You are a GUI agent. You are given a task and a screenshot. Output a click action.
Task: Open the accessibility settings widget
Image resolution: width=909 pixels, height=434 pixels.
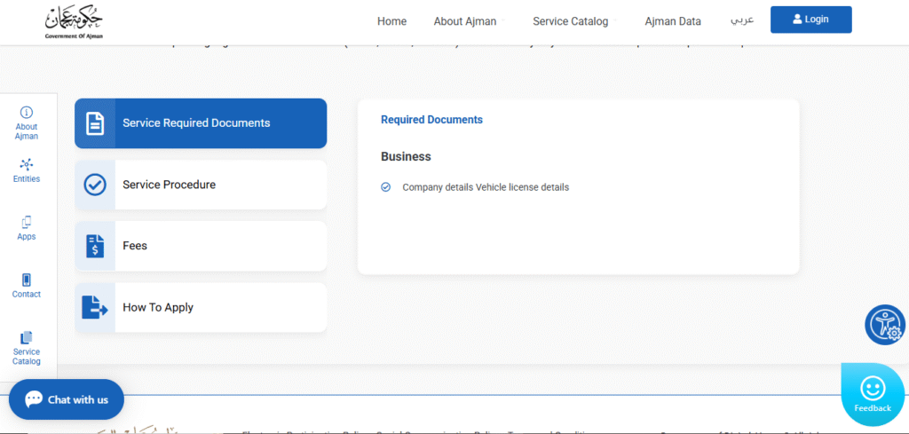point(884,325)
